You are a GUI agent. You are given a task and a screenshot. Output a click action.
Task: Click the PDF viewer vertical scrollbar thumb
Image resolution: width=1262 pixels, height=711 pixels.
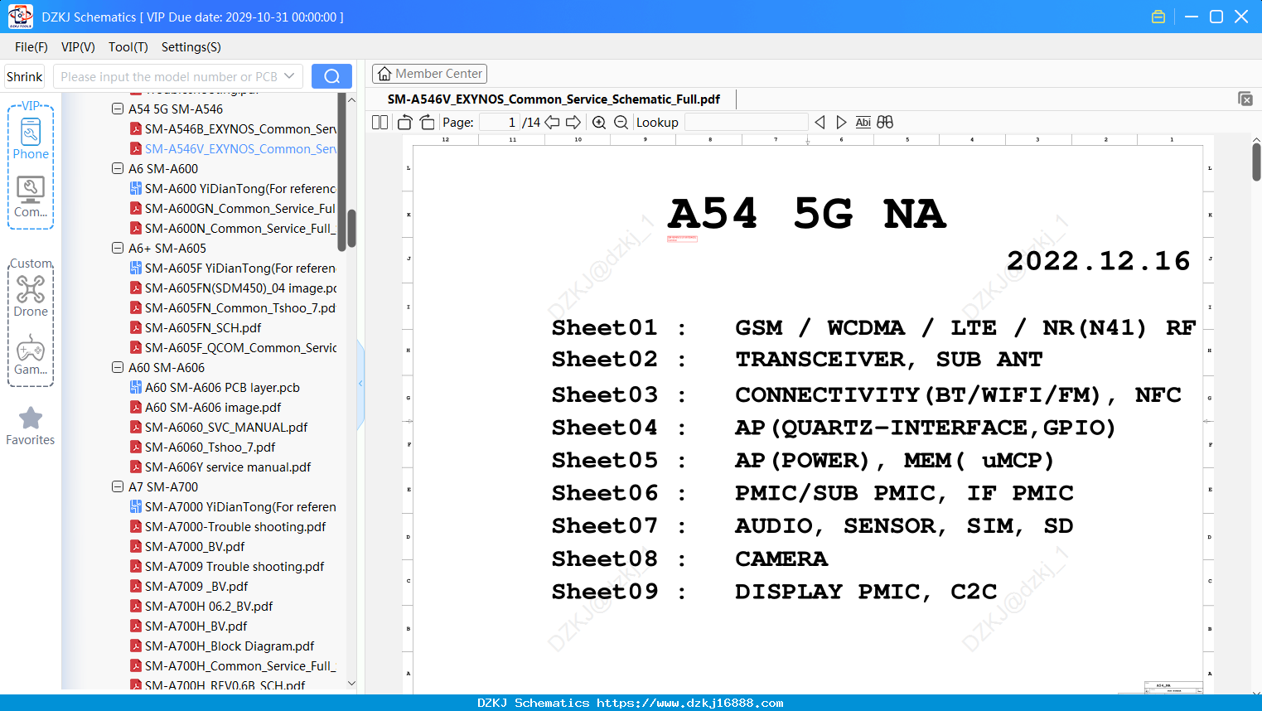pos(1256,162)
